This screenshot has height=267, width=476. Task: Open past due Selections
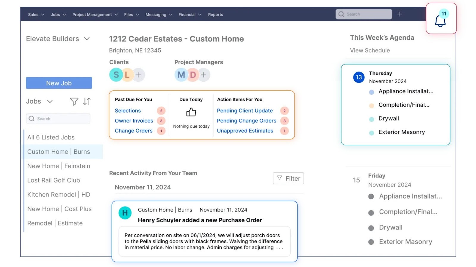[x=128, y=110]
